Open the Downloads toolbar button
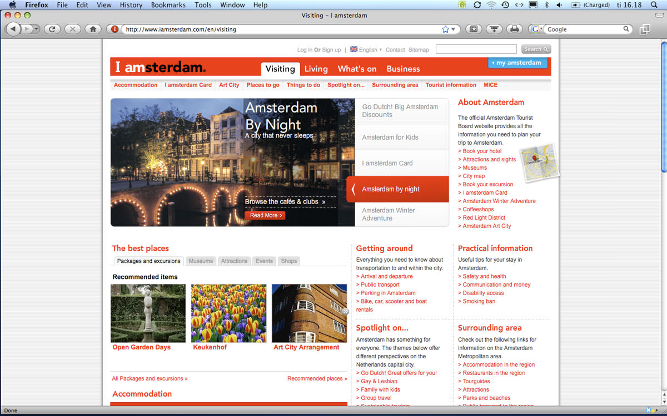 pos(494,29)
